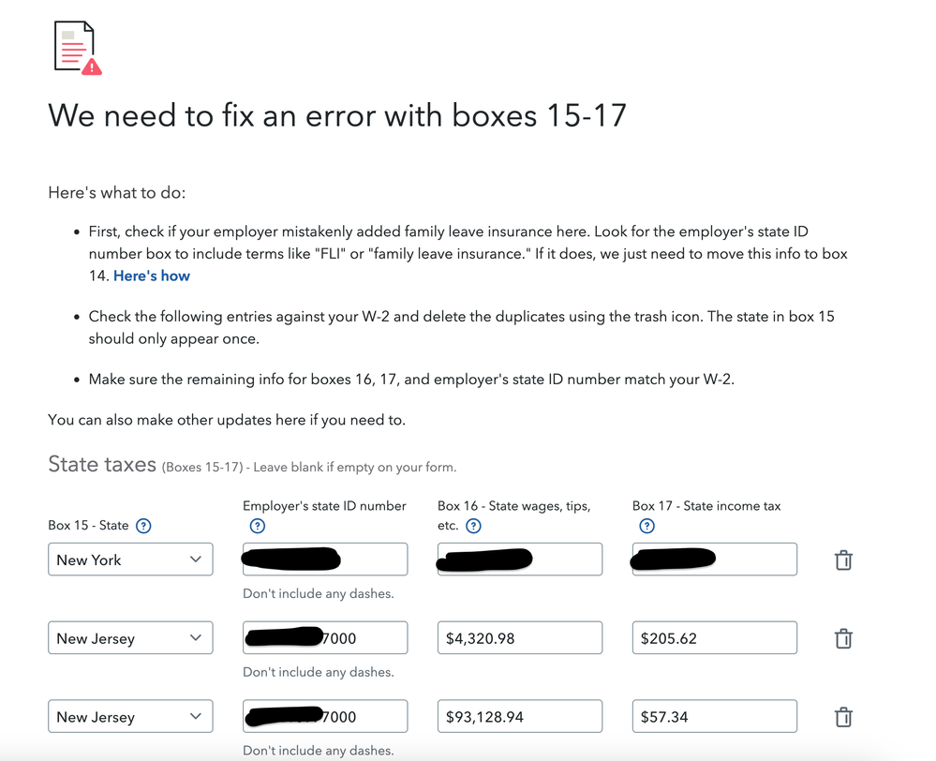
Task: Click the document error warning icon
Action: click(x=77, y=48)
